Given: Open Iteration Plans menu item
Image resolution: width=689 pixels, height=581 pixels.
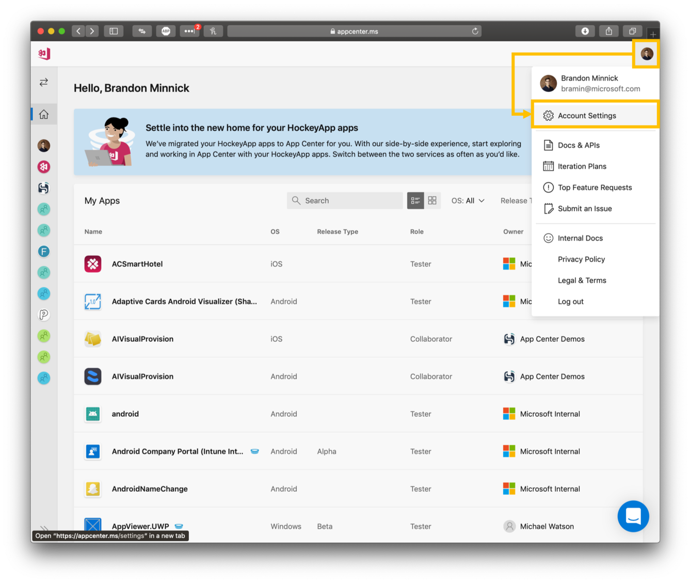Looking at the screenshot, I should [x=595, y=166].
